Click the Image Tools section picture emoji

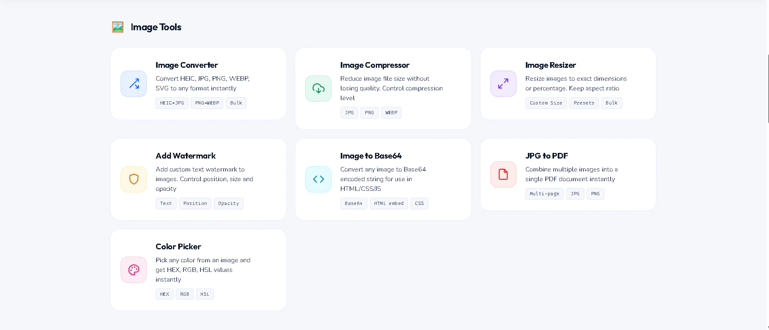click(x=118, y=27)
